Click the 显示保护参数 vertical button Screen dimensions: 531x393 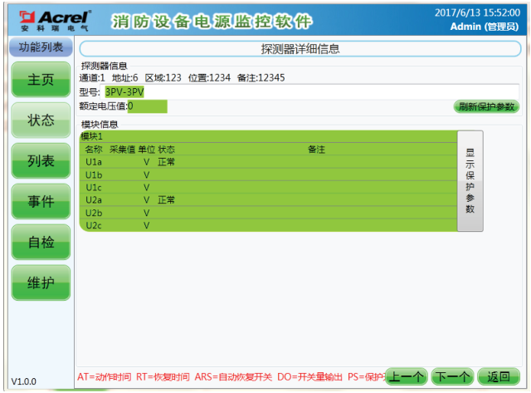(470, 180)
